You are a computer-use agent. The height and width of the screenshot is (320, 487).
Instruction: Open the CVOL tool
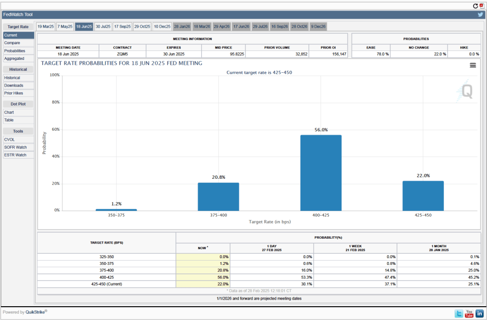[x=10, y=140]
